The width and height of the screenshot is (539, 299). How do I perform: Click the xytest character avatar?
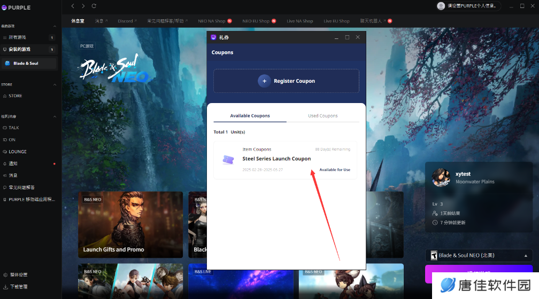pos(441,177)
